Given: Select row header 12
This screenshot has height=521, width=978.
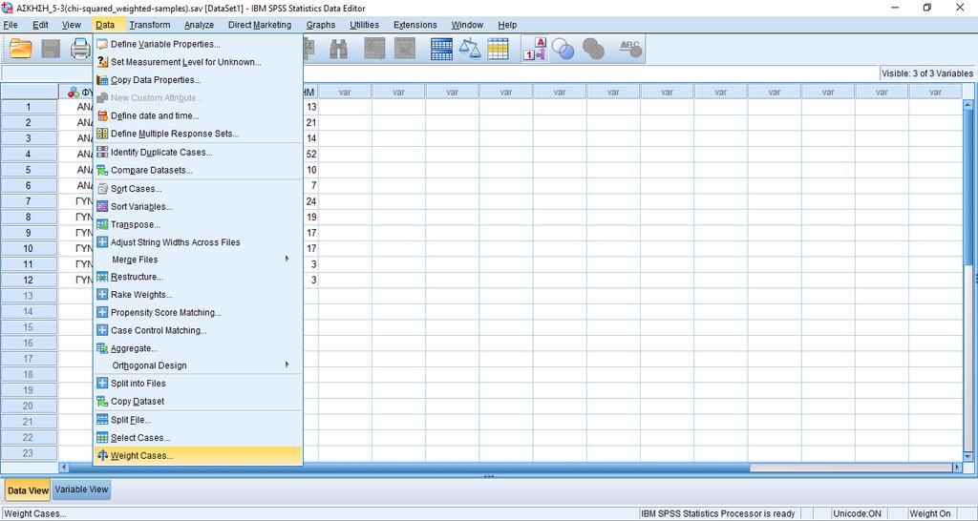Looking at the screenshot, I should [x=28, y=280].
